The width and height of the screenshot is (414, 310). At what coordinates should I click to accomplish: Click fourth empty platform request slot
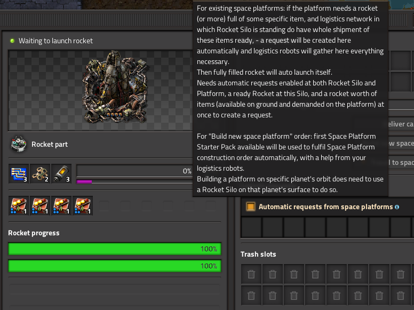315,227
